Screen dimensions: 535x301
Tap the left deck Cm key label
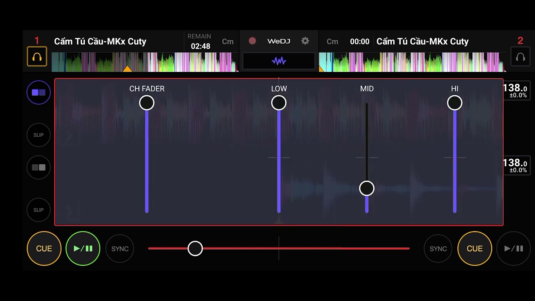pyautogui.click(x=228, y=41)
